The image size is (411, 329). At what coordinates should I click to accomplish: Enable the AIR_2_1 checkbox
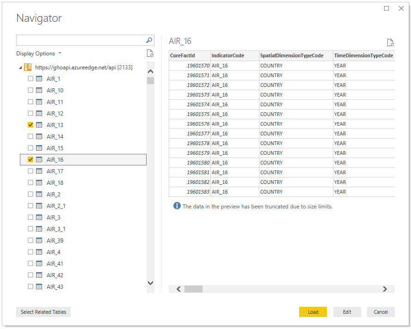click(31, 206)
